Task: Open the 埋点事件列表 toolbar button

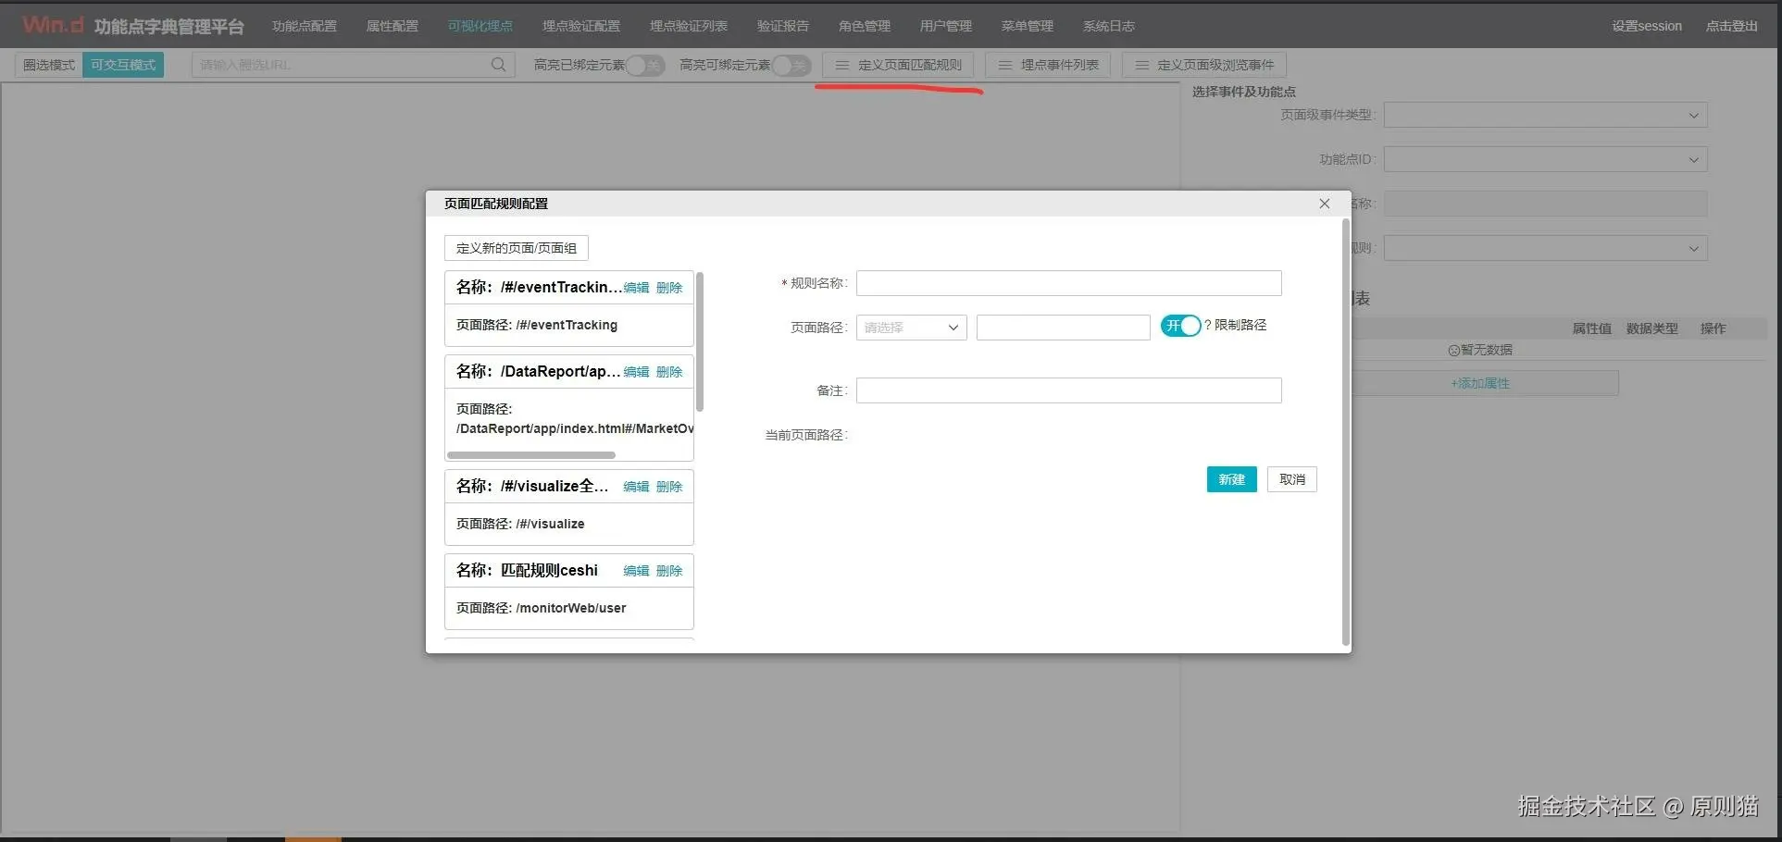Action: (x=1048, y=65)
